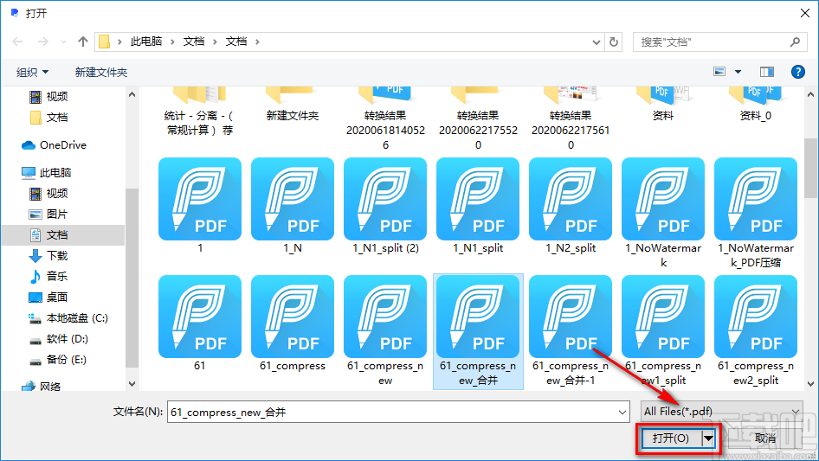Focus the search 文档 box
The image size is (819, 461).
[719, 42]
